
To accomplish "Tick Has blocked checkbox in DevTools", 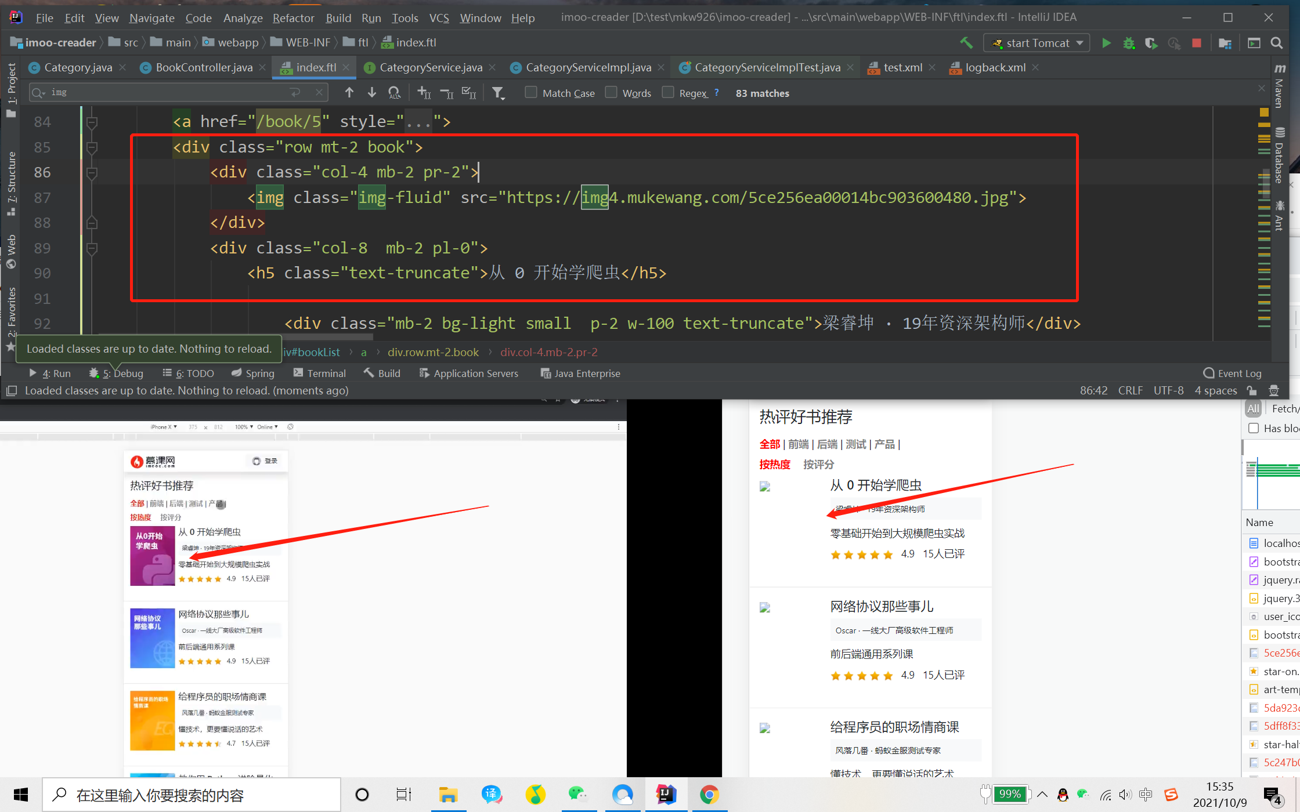I will [1254, 428].
